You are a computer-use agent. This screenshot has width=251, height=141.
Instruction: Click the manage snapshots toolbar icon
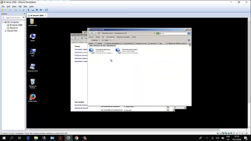point(24,10)
